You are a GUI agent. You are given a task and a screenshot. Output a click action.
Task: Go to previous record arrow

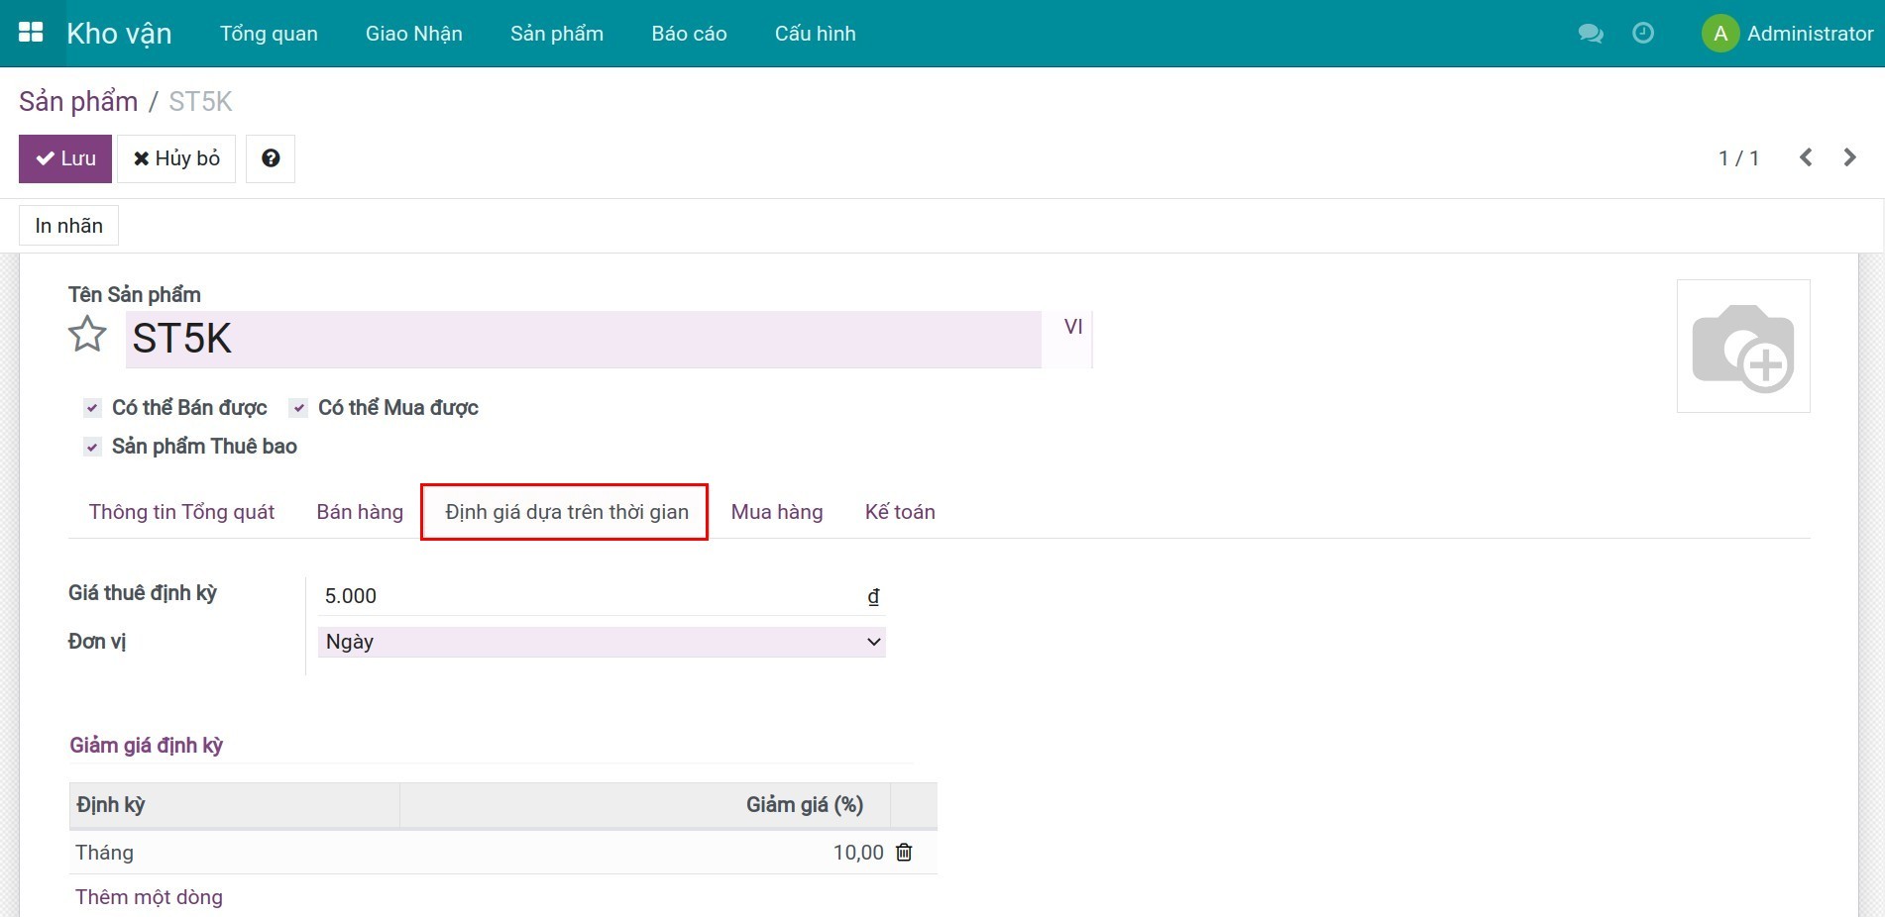point(1806,158)
